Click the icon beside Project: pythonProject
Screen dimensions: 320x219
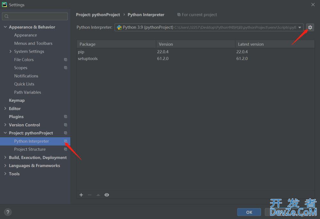[66, 133]
